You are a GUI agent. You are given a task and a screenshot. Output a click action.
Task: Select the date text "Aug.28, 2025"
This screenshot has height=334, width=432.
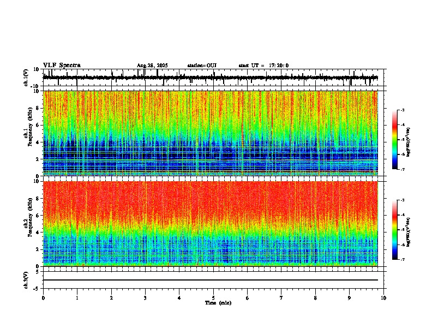[x=152, y=65]
